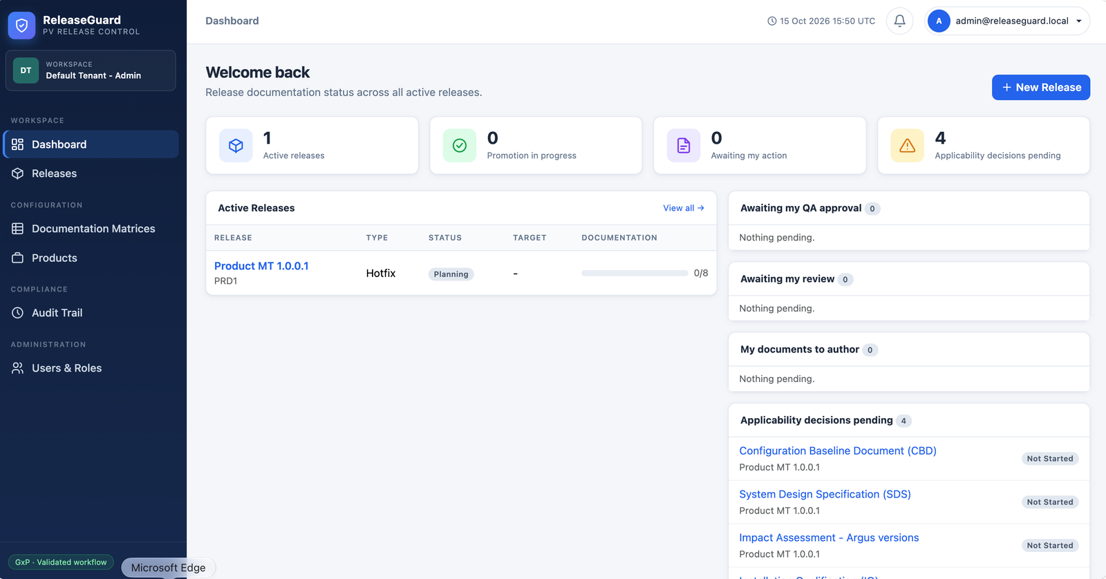
Task: Go to Releases in sidebar
Action: 91,173
